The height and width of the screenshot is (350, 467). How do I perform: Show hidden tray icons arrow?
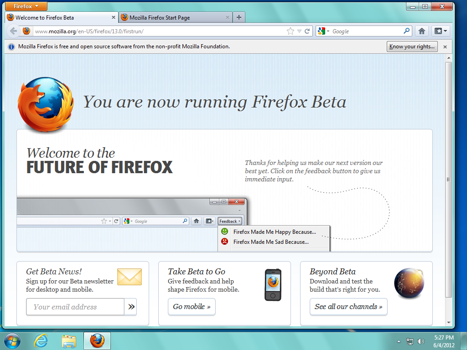click(x=399, y=341)
